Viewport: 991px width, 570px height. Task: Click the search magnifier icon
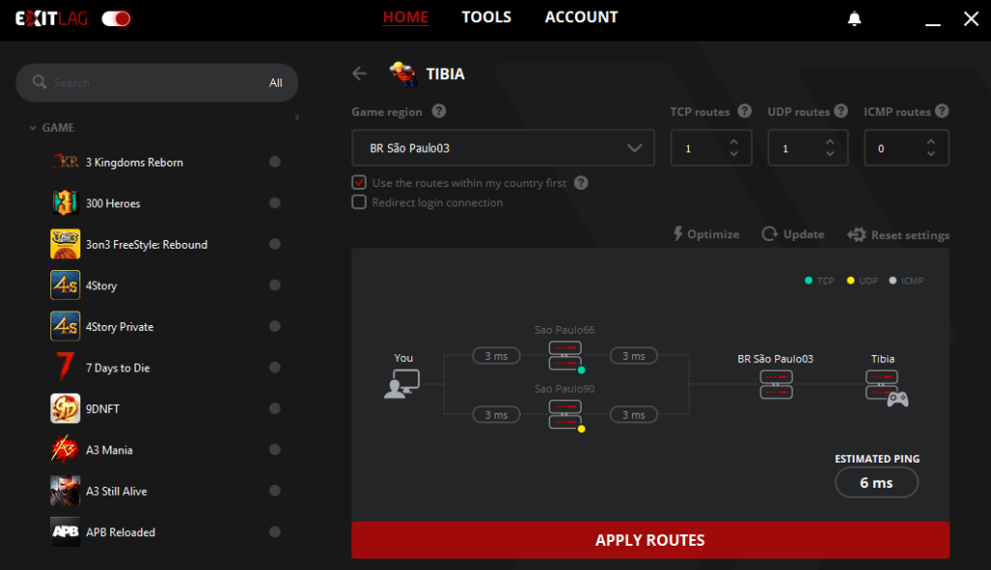pos(39,82)
